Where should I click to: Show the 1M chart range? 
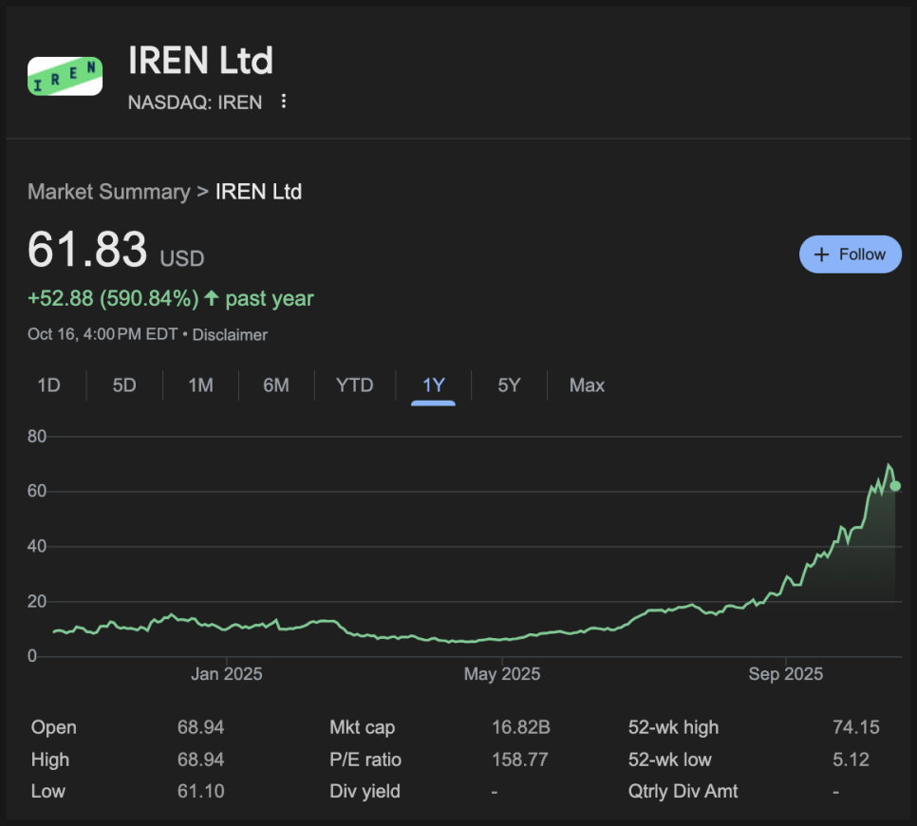pos(200,385)
